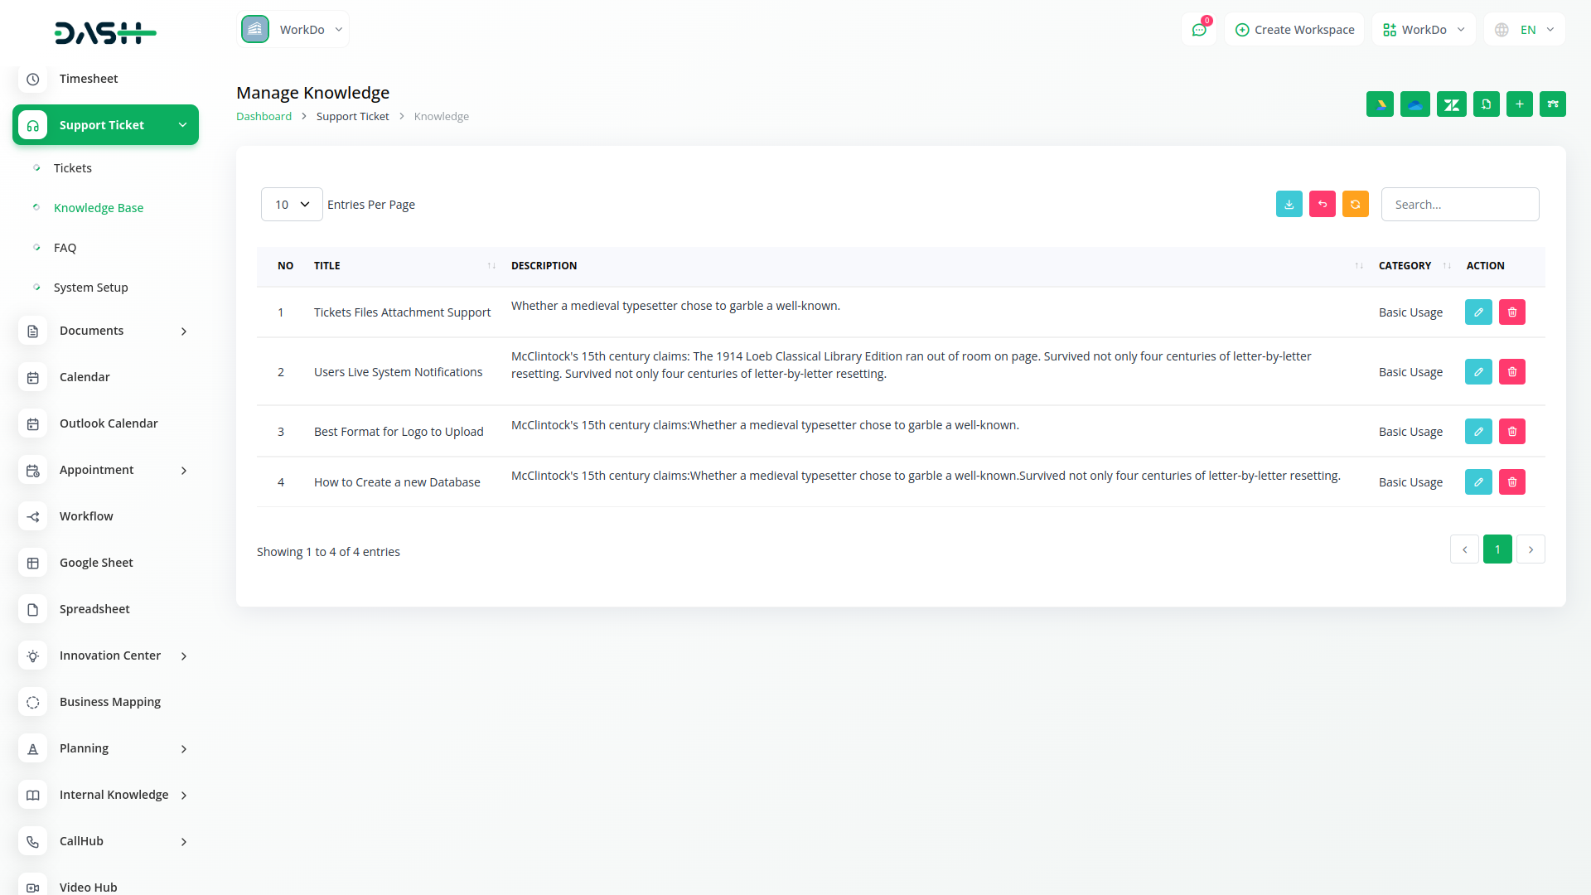Click the Google Sheet sidebar icon
The image size is (1591, 895).
pos(33,563)
